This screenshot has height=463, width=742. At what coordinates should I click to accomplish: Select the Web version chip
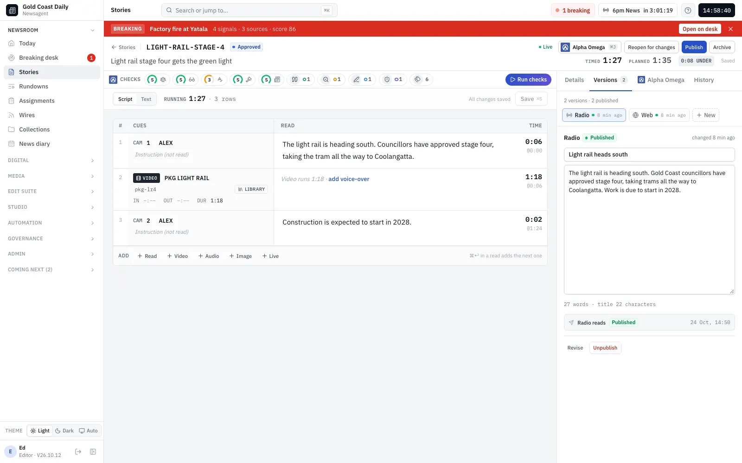coord(659,115)
